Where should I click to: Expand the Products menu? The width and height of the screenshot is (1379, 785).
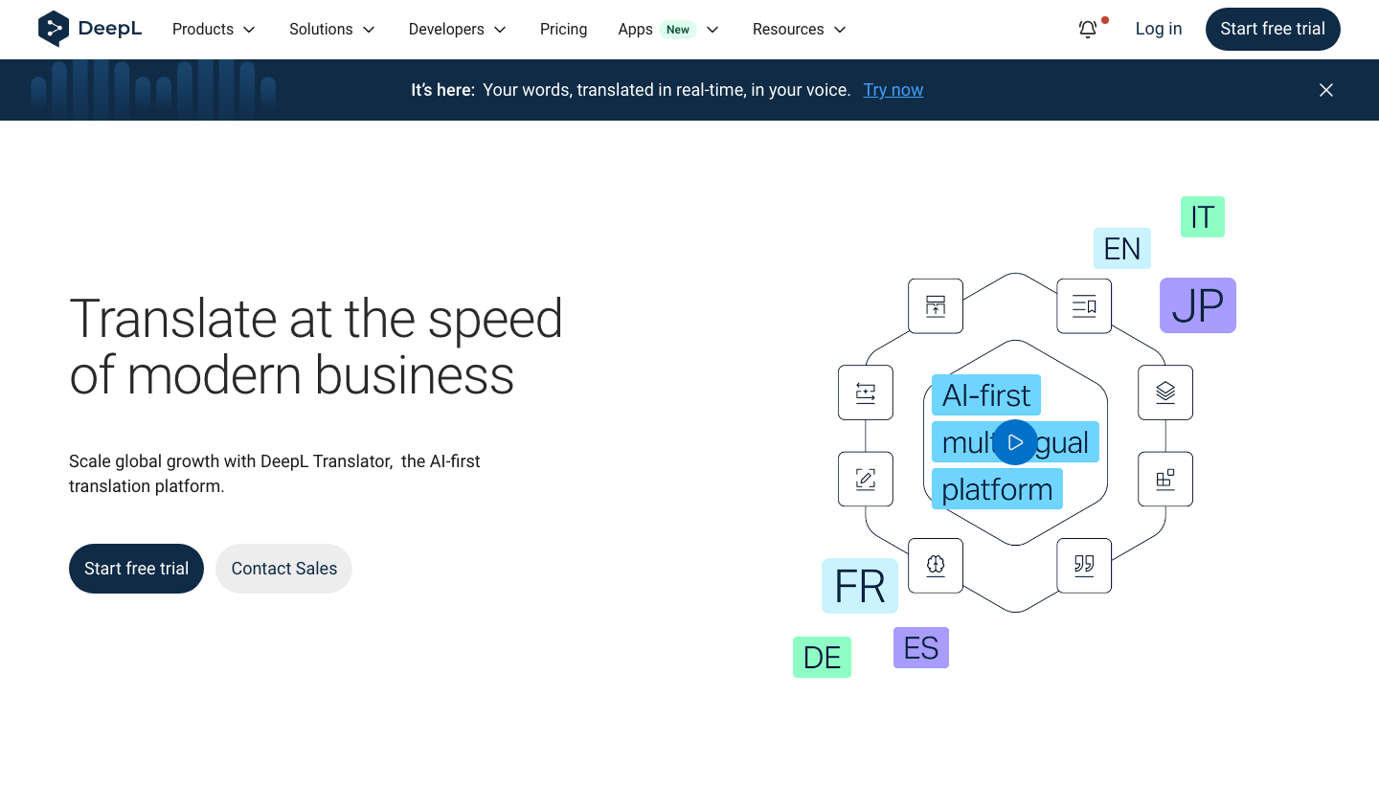pyautogui.click(x=215, y=30)
